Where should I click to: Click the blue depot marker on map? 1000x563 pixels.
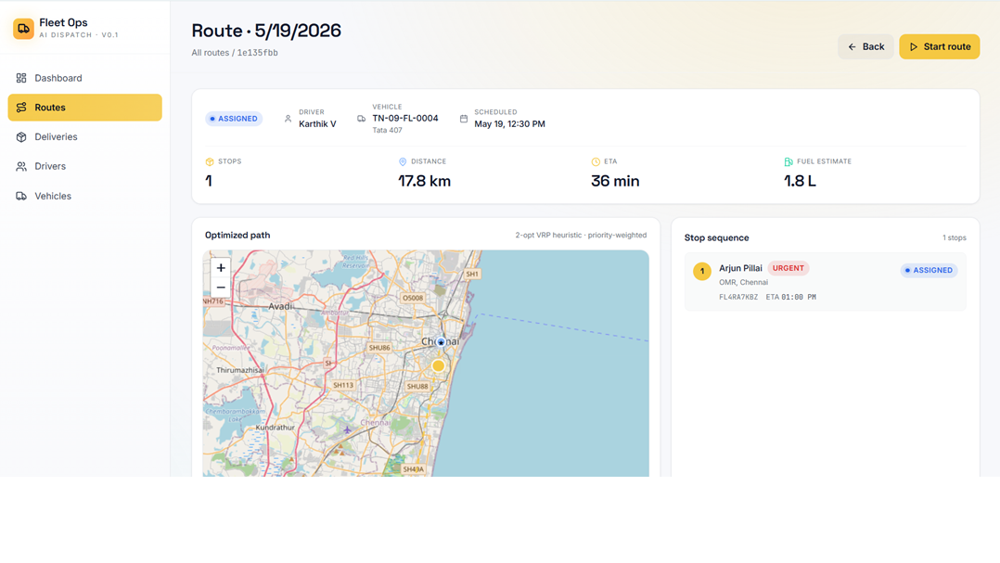(x=441, y=342)
